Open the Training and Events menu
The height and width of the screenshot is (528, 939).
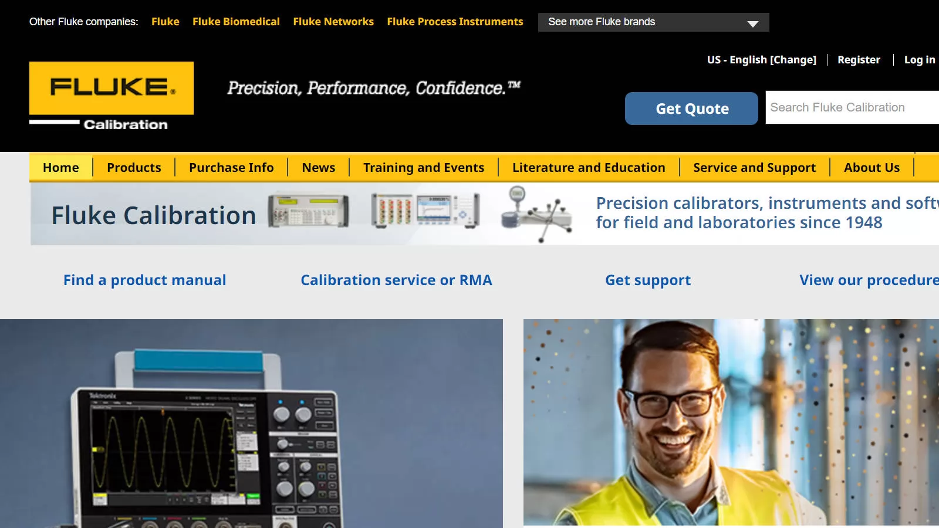pyautogui.click(x=424, y=168)
